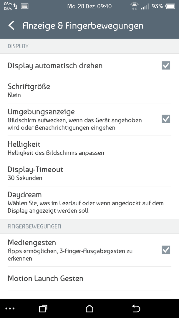The image size is (179, 318).
Task: Open recent apps overview button
Action: [43, 309]
